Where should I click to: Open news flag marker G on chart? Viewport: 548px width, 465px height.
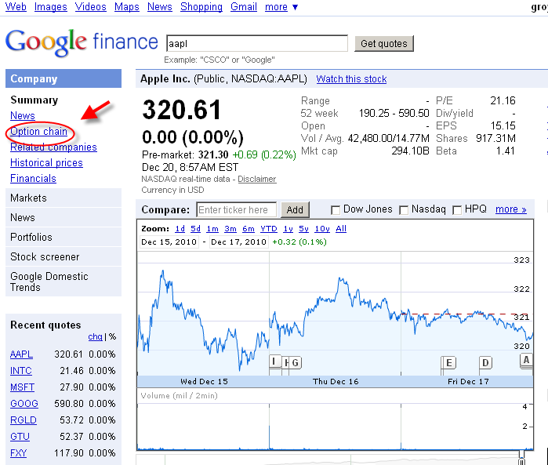(296, 362)
